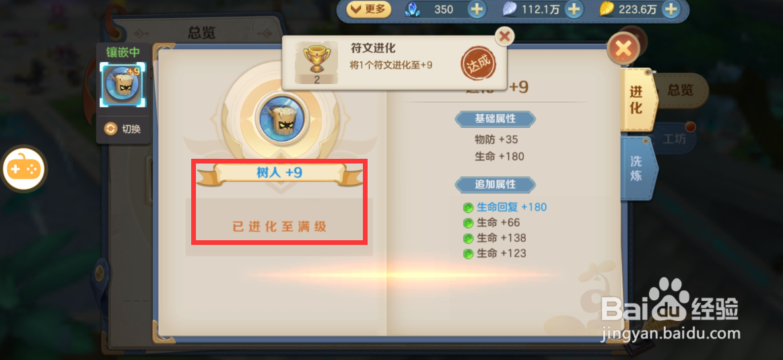Click the 生命回复 +180 attribute orb
Screen dimensions: 783x360
pyautogui.click(x=468, y=207)
